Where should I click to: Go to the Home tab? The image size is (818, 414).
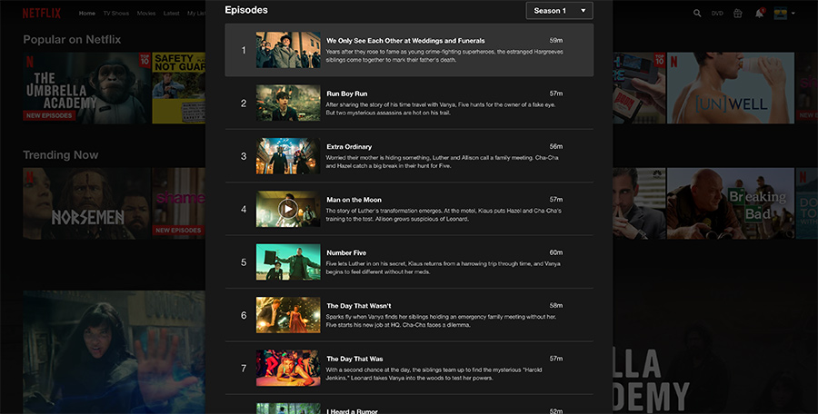(x=87, y=14)
